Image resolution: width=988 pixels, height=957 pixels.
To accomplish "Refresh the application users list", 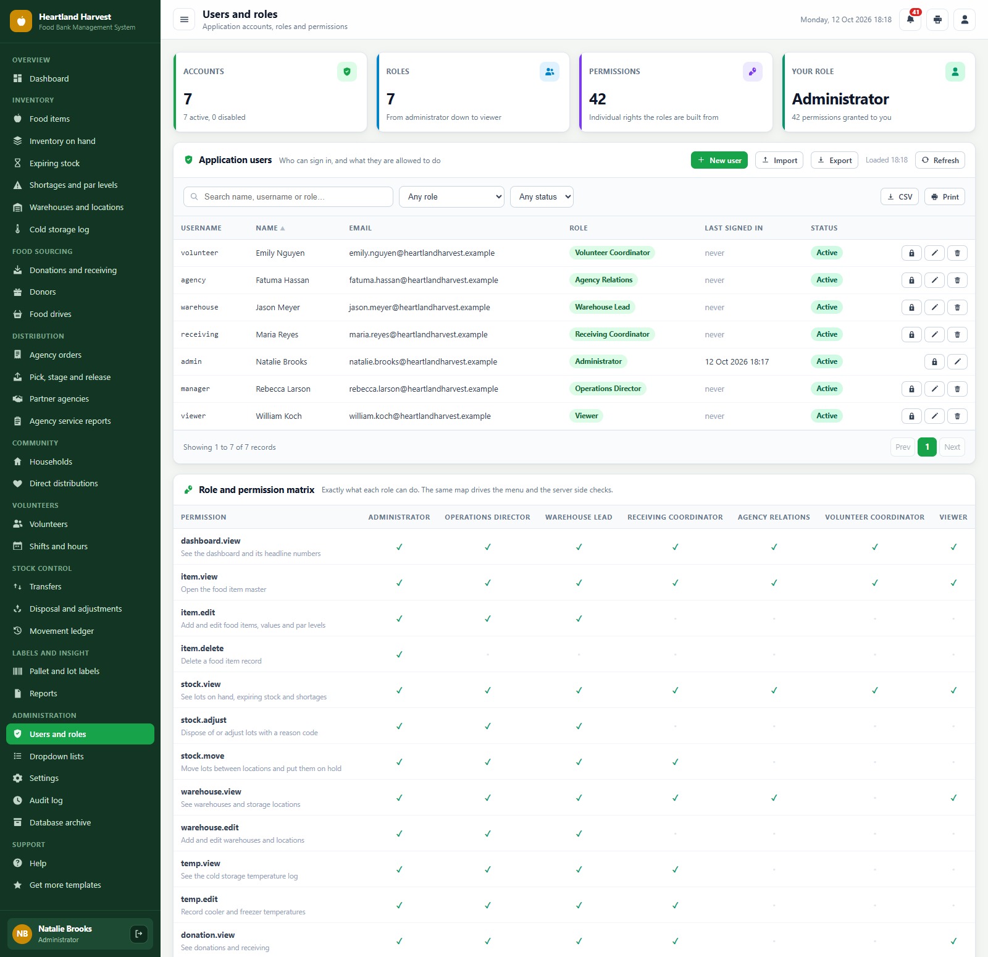I will pyautogui.click(x=940, y=160).
